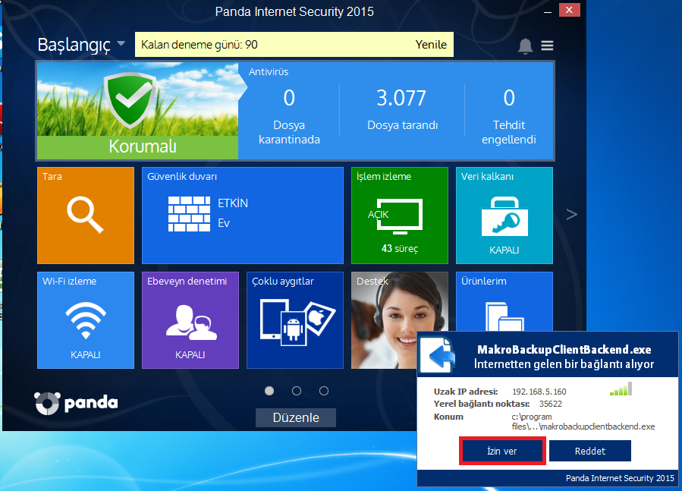Click the Antivirüs panel label
Image resolution: width=682 pixels, height=491 pixels.
click(x=269, y=72)
